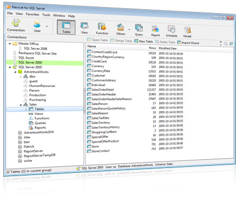Click the Open Table button
The height and width of the screenshot is (201, 239).
coord(97,40)
